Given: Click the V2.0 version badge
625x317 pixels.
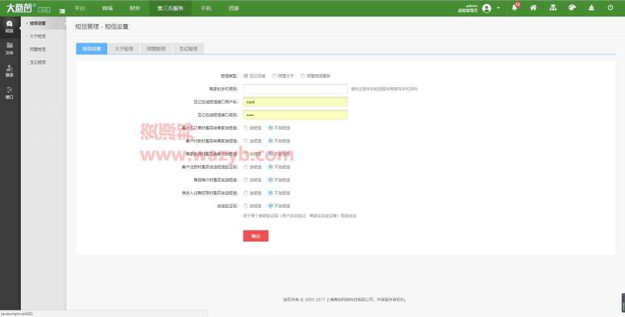Looking at the screenshot, I should click(x=44, y=10).
